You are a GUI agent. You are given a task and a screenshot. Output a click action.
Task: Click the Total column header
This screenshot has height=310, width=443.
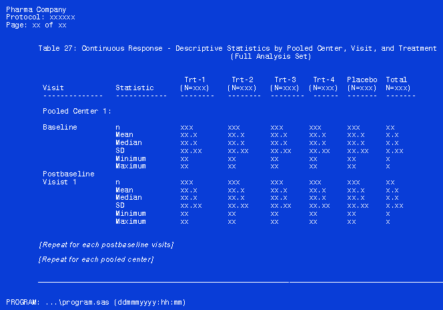pyautogui.click(x=396, y=80)
